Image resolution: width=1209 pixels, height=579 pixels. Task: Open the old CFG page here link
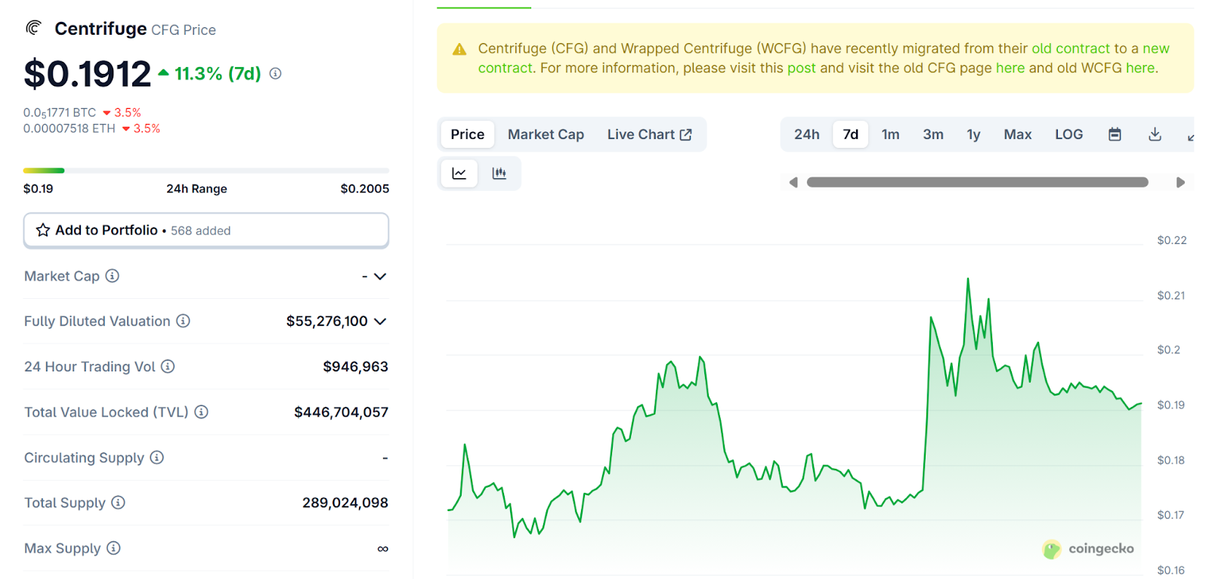tap(1010, 68)
